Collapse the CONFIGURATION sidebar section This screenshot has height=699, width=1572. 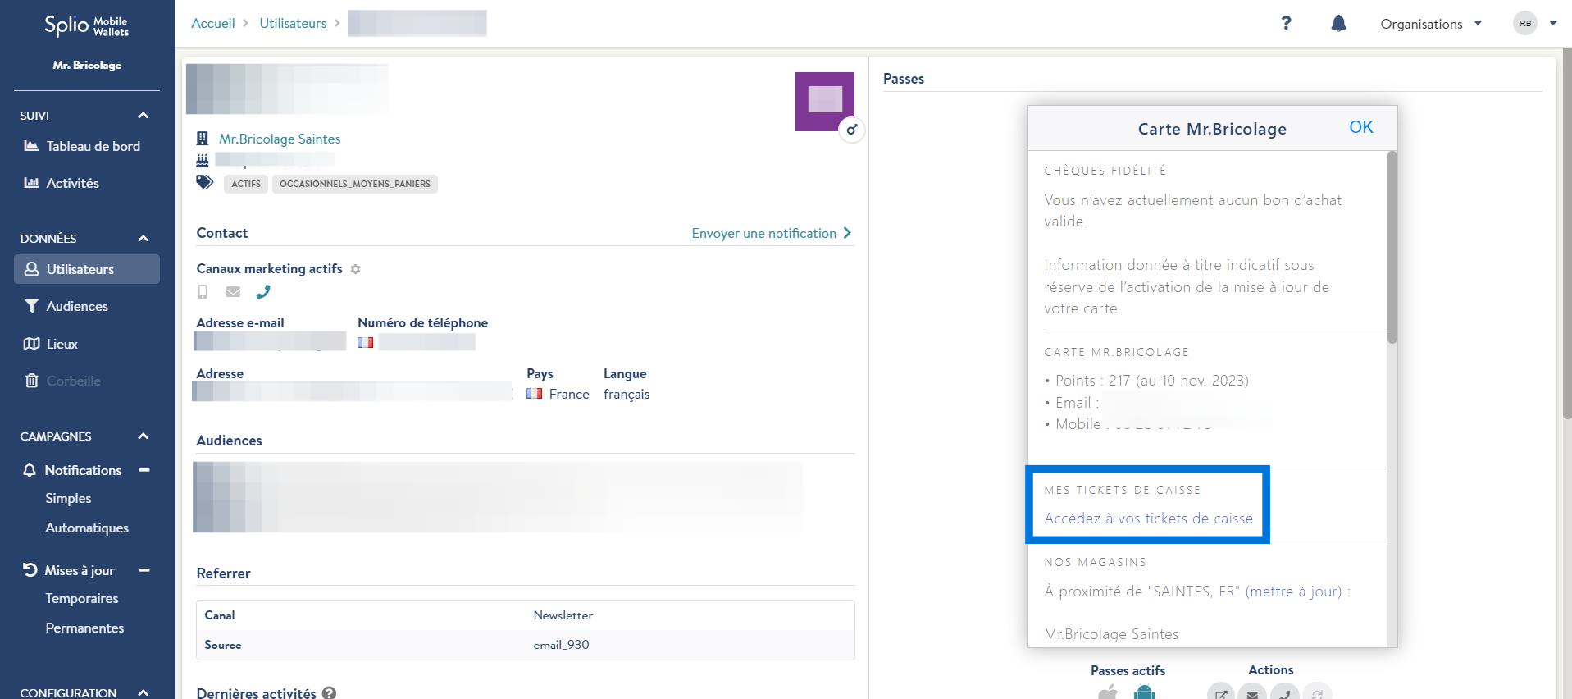pos(144,692)
